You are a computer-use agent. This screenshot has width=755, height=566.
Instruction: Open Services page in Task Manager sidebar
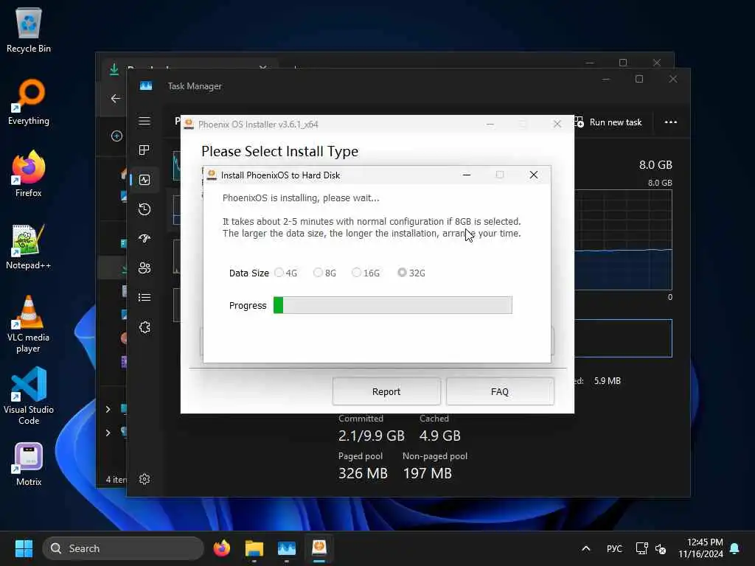[x=145, y=327]
